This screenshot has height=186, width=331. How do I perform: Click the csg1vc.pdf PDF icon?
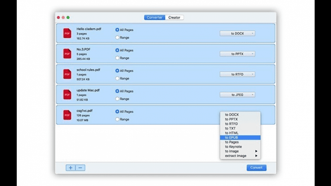pos(67,115)
